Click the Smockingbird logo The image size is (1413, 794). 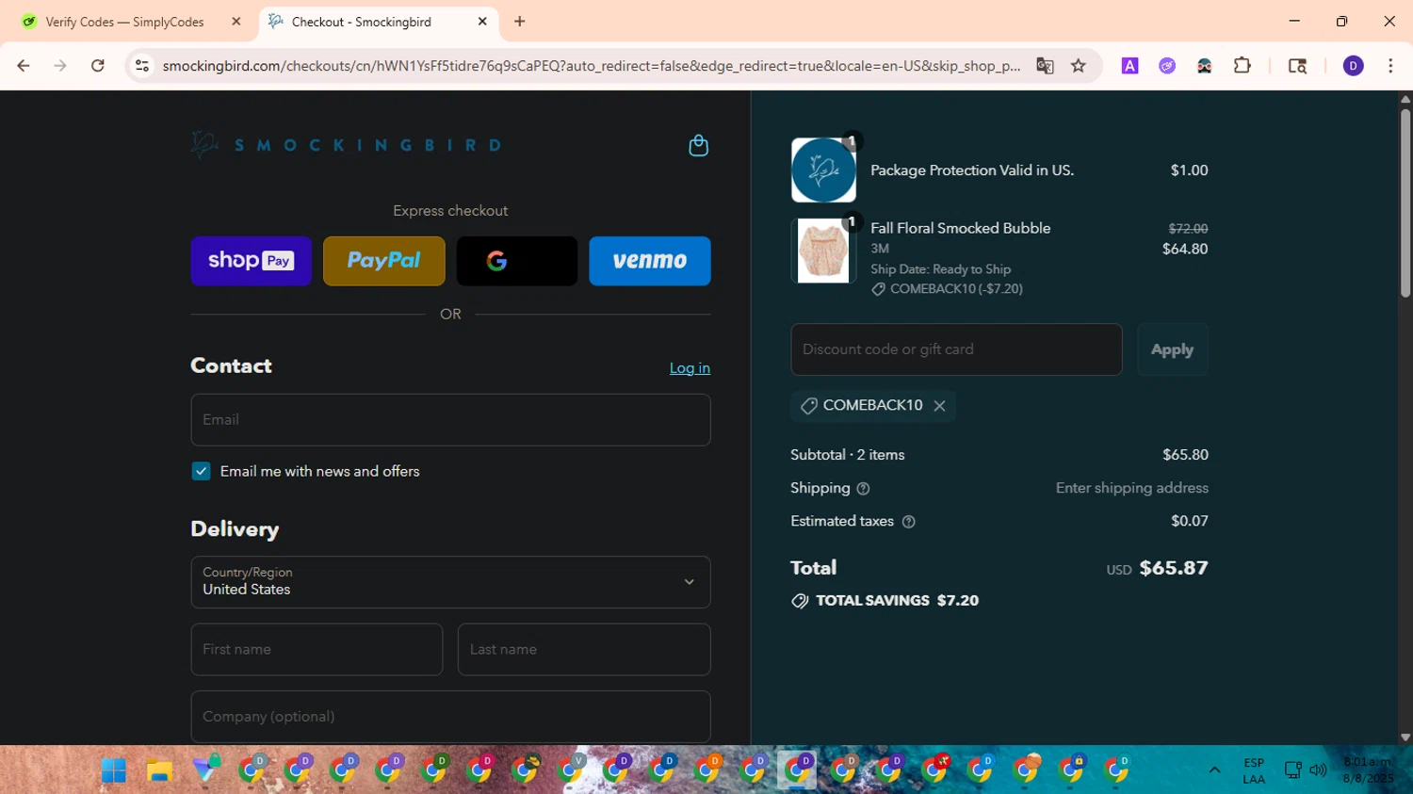[346, 145]
